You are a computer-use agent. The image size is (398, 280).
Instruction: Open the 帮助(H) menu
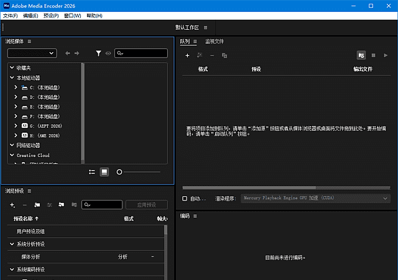click(94, 16)
